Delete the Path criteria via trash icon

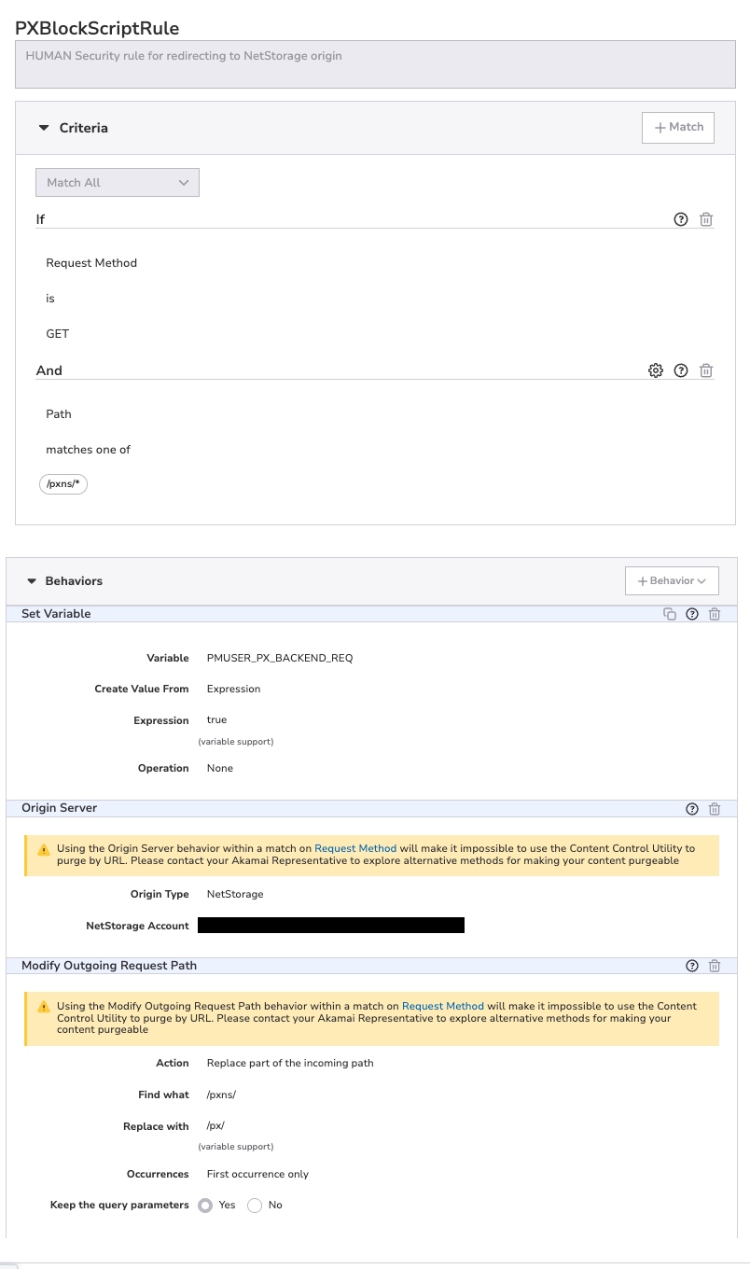tap(706, 370)
